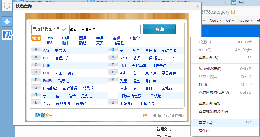Select the DHL courier link

46,73
